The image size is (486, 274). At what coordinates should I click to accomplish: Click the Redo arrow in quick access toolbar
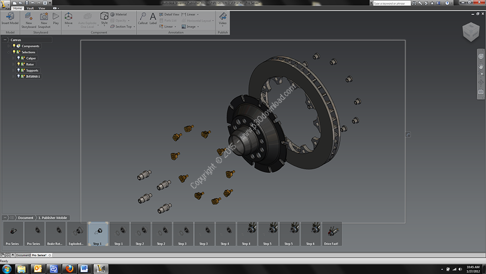(x=39, y=3)
